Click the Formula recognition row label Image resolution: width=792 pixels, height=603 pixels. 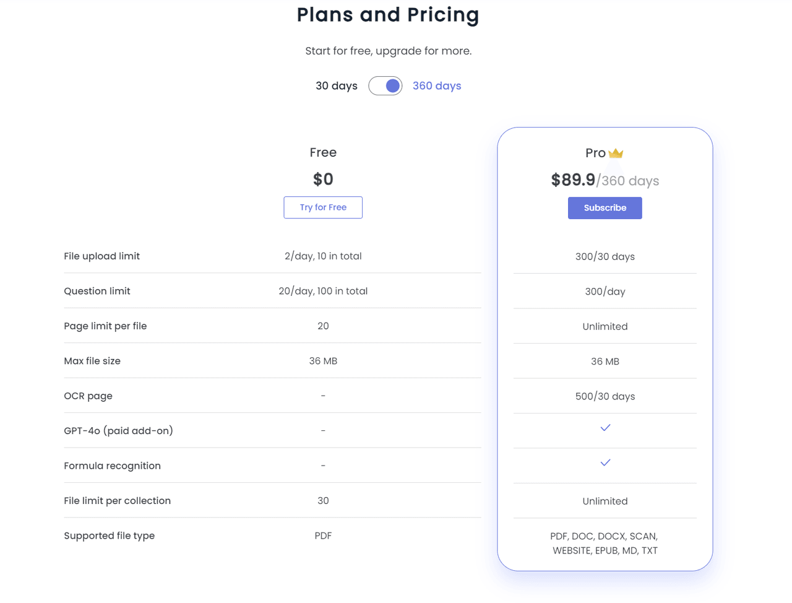click(x=113, y=466)
